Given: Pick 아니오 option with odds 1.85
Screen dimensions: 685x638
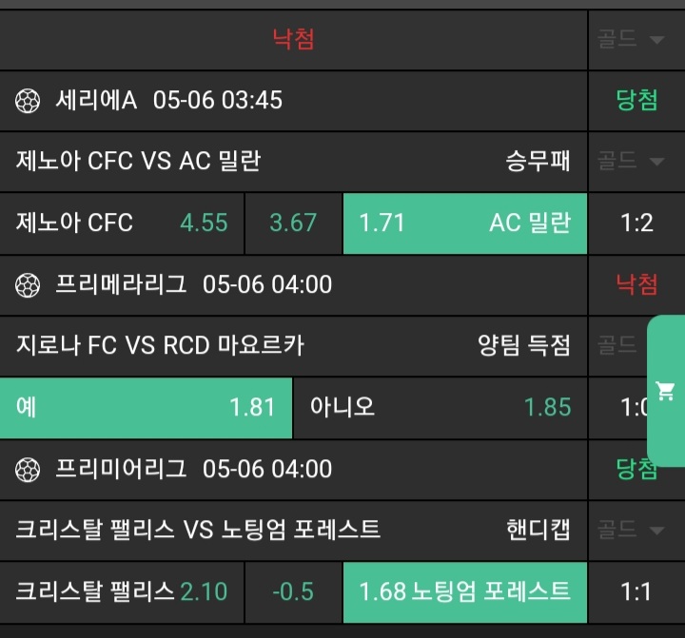Looking at the screenshot, I should pos(440,408).
